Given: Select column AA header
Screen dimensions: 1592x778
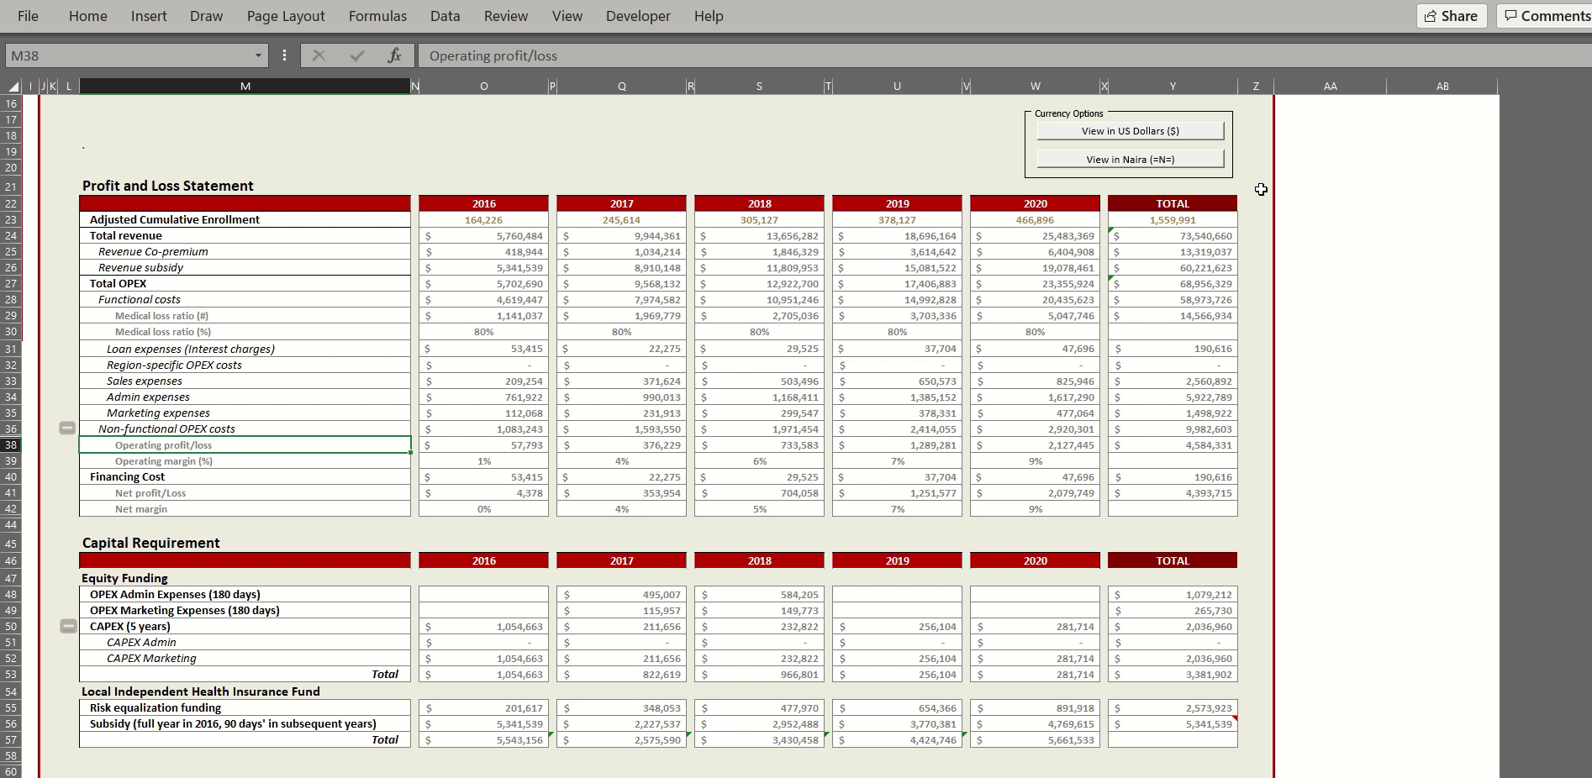Looking at the screenshot, I should (1330, 86).
